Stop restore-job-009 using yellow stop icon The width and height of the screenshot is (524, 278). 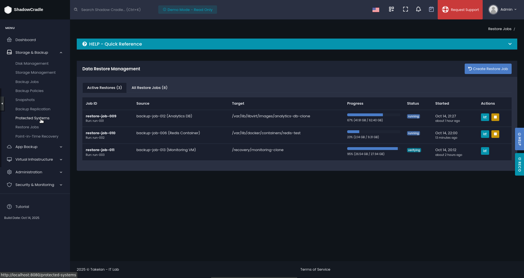tap(495, 117)
